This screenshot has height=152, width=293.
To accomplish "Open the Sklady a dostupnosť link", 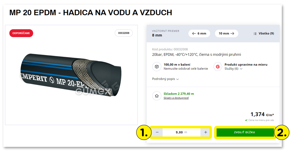I will (176, 98).
